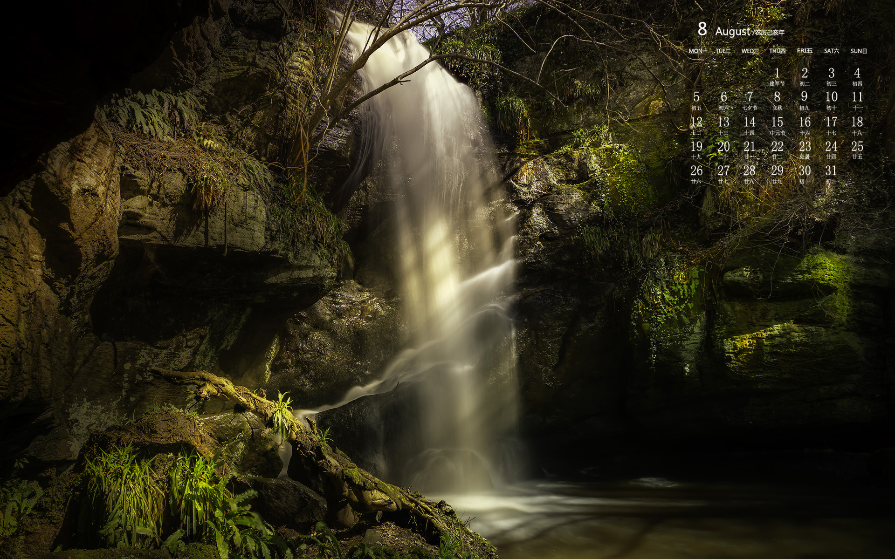Click the August month title
This screenshot has height=559, width=895.
click(733, 31)
